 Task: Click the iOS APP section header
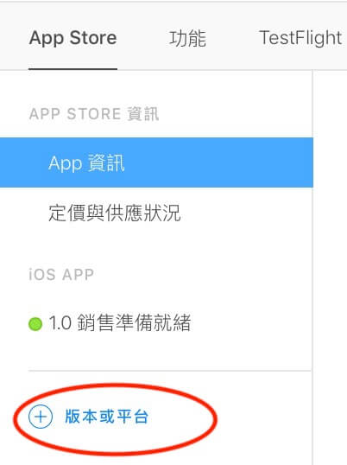click(61, 274)
